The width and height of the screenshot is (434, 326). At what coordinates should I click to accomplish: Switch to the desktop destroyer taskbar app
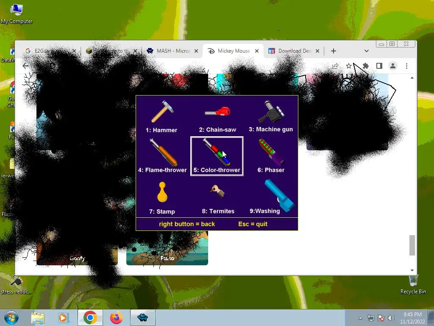point(142,318)
